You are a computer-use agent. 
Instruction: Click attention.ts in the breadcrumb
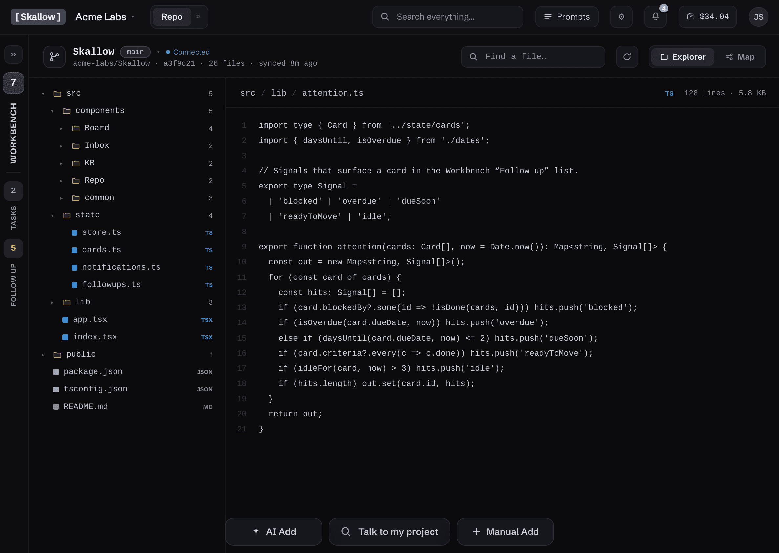coord(333,93)
